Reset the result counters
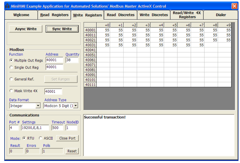Viewport: 240px width, 163px height. tap(72, 151)
